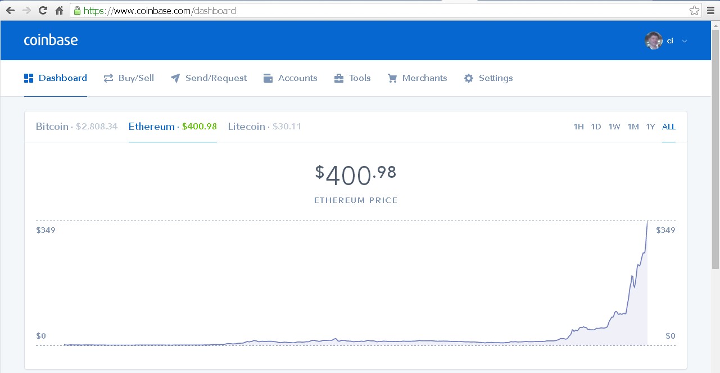Click the browser forward arrow

(x=26, y=10)
